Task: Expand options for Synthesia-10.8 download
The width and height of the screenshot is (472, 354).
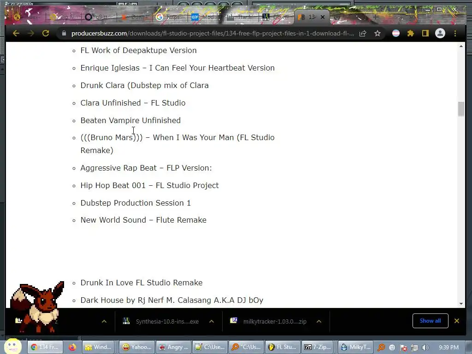Action: click(212, 321)
